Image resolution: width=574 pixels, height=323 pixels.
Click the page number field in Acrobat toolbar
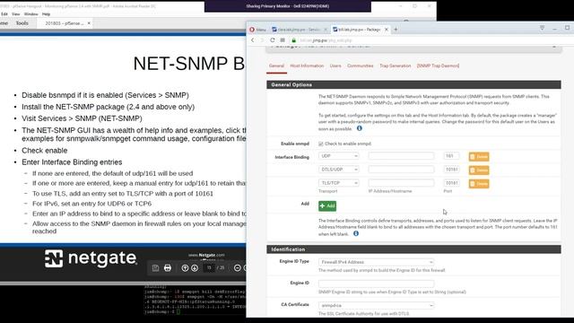click(209, 267)
